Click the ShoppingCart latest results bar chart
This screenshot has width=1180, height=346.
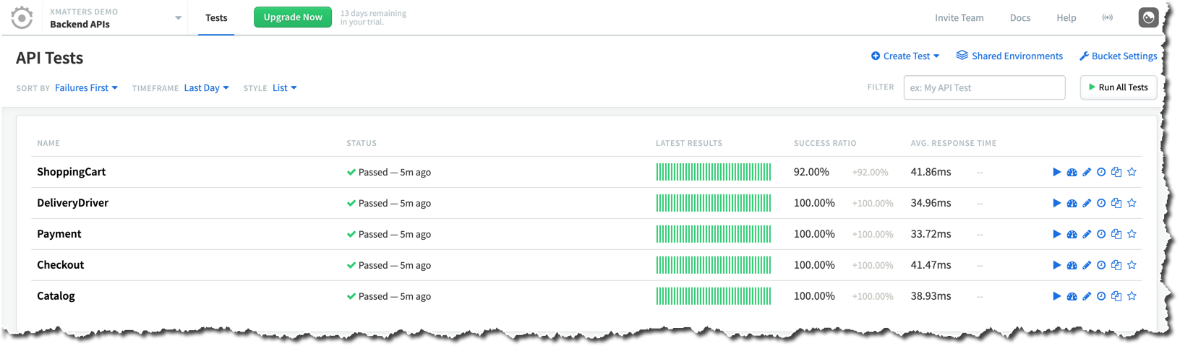coord(713,172)
